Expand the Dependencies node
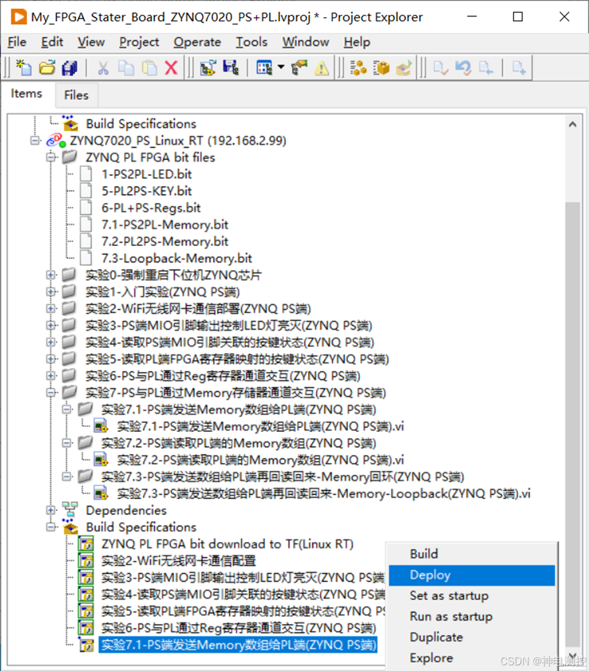The width and height of the screenshot is (589, 671). (51, 510)
